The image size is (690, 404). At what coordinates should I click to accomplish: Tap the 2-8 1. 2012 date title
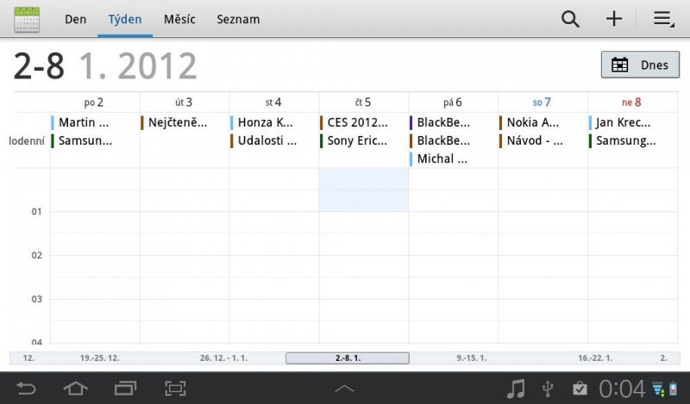(x=104, y=66)
